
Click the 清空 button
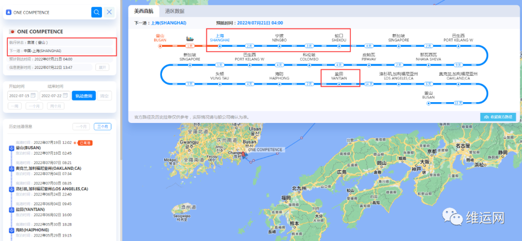[x=105, y=95]
